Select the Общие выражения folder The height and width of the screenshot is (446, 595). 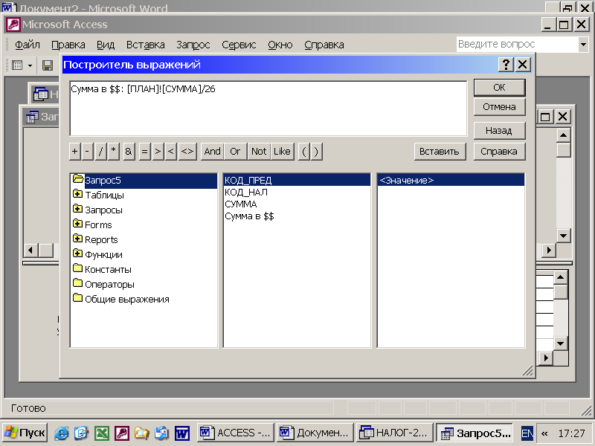pyautogui.click(x=121, y=299)
